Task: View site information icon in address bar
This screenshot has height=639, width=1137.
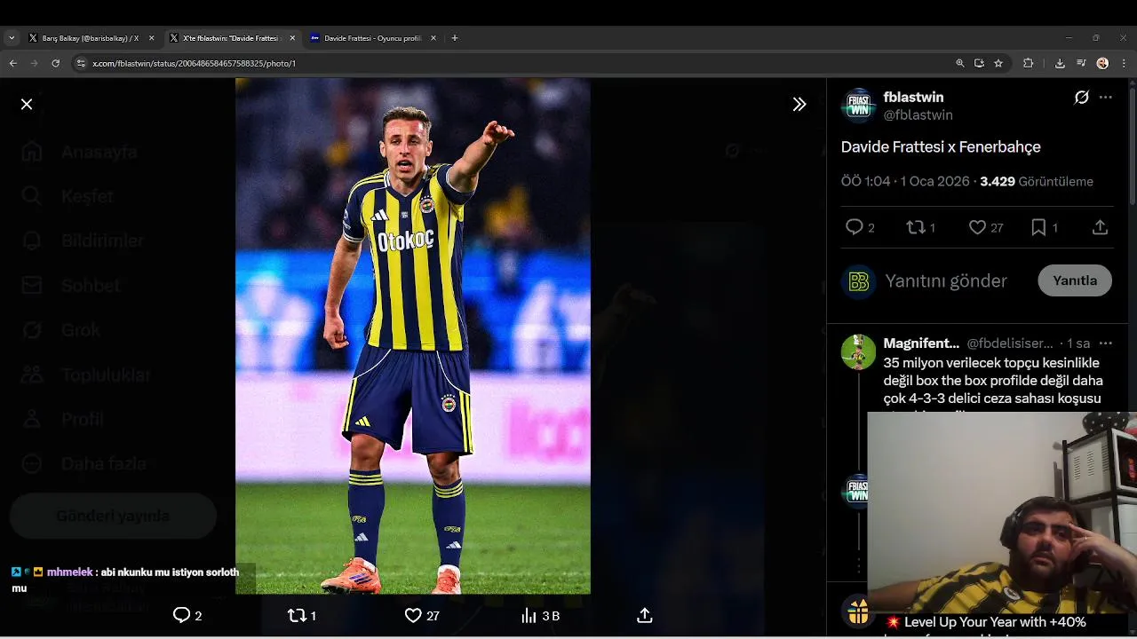Action: pos(81,63)
